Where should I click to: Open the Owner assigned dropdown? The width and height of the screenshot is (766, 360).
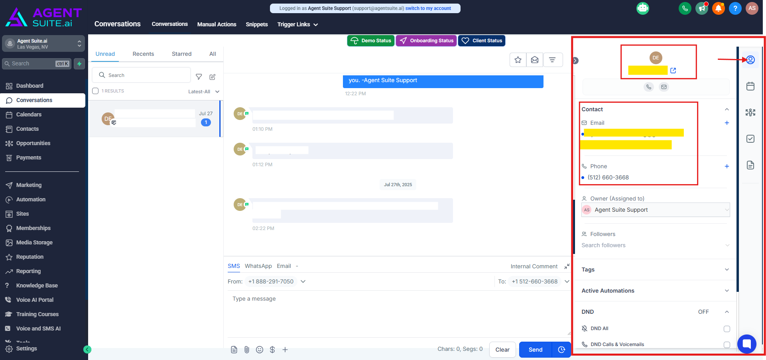tap(656, 210)
